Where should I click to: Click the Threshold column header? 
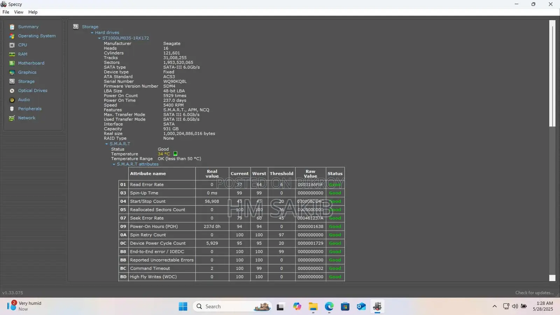pos(281,174)
